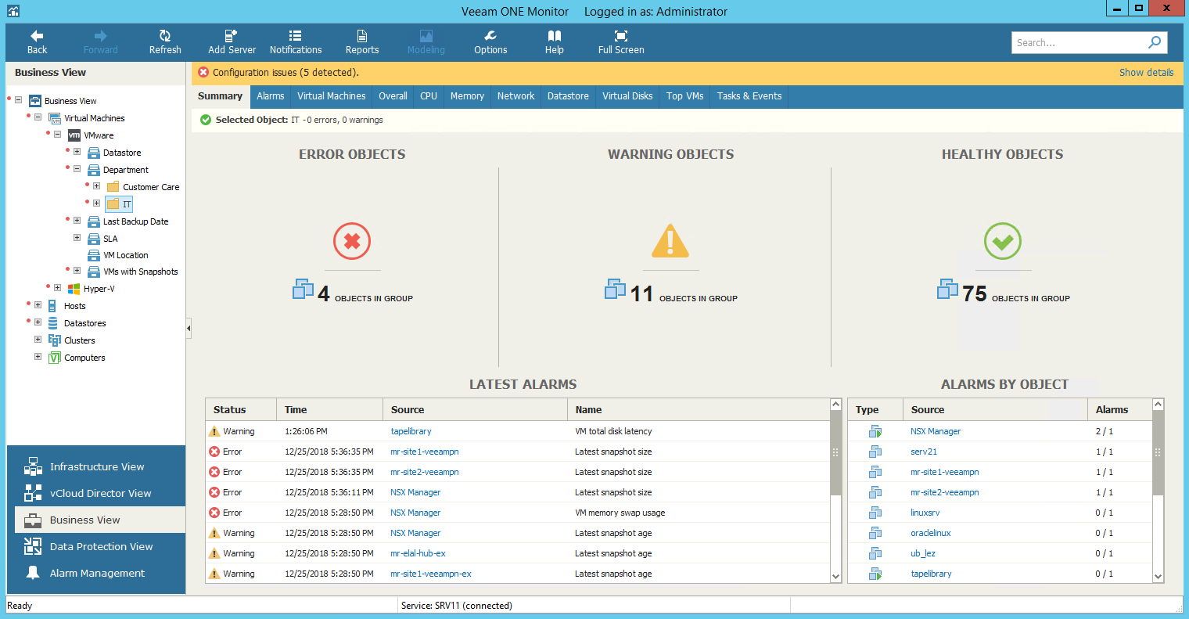This screenshot has height=619, width=1189.
Task: Expand the Hyper-V tree node
Action: [x=58, y=288]
